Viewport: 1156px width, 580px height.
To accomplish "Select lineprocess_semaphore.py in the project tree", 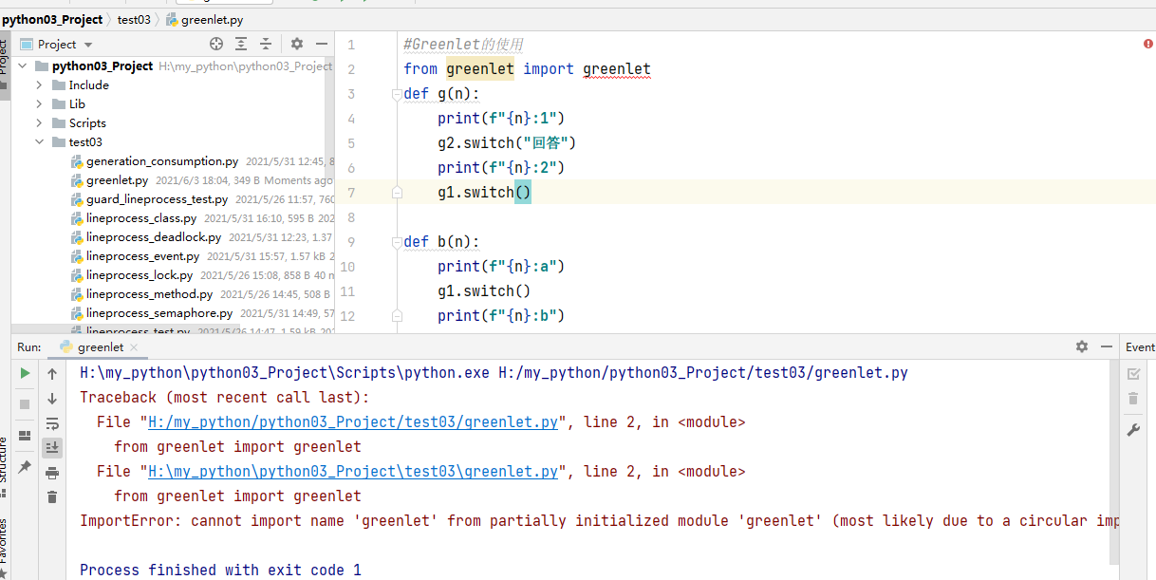I will pyautogui.click(x=159, y=313).
